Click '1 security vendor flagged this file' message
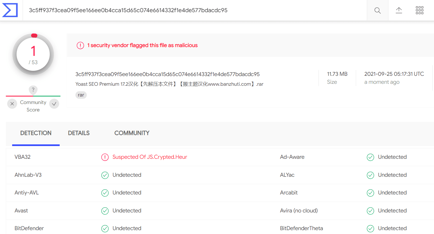Screen dimensions: 434x234 [142, 45]
